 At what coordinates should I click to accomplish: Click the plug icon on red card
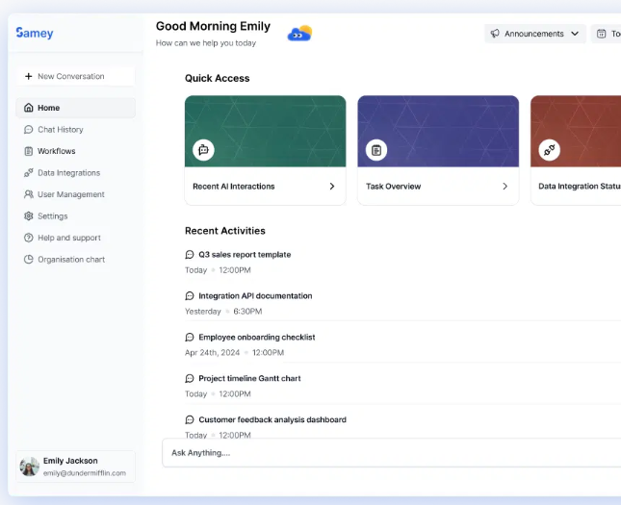[x=550, y=150]
